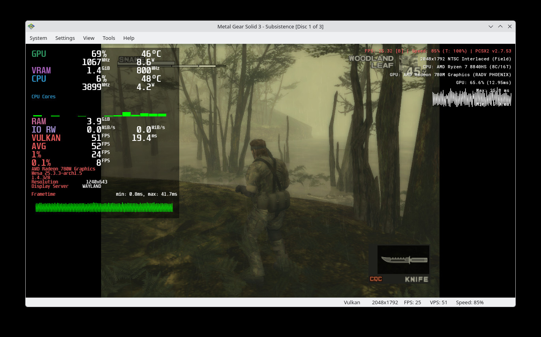Click the large blue 'CPU' overlay label

pos(39,79)
